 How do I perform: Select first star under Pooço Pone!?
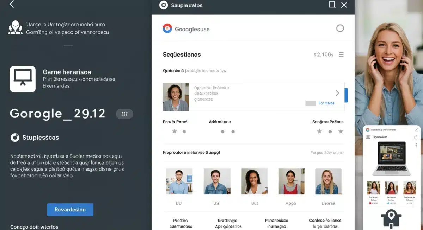[174, 132]
